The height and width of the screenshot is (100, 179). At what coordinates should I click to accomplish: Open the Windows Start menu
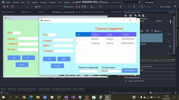point(3,97)
